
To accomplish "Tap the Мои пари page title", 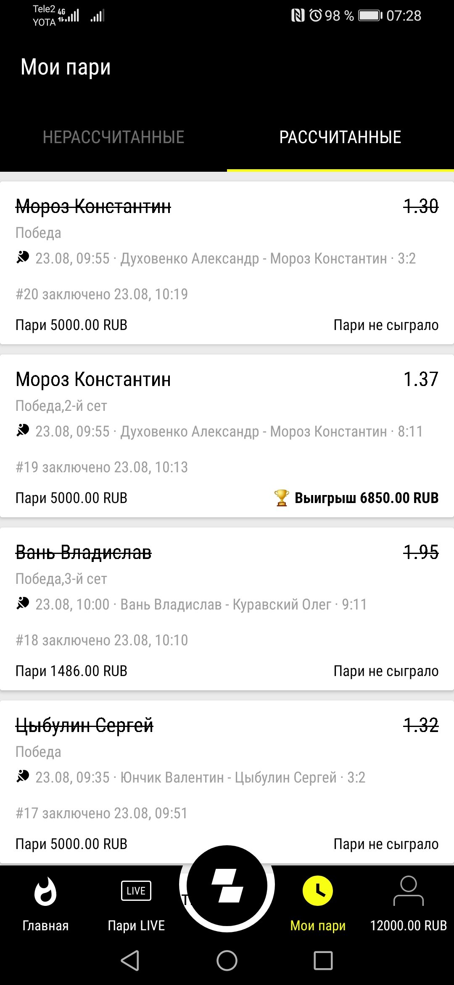I will 66,67.
